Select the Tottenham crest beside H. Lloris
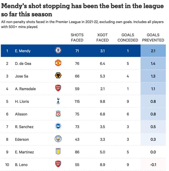 tap(58, 101)
